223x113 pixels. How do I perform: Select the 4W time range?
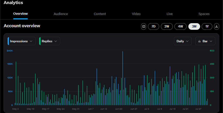pyautogui.click(x=180, y=26)
